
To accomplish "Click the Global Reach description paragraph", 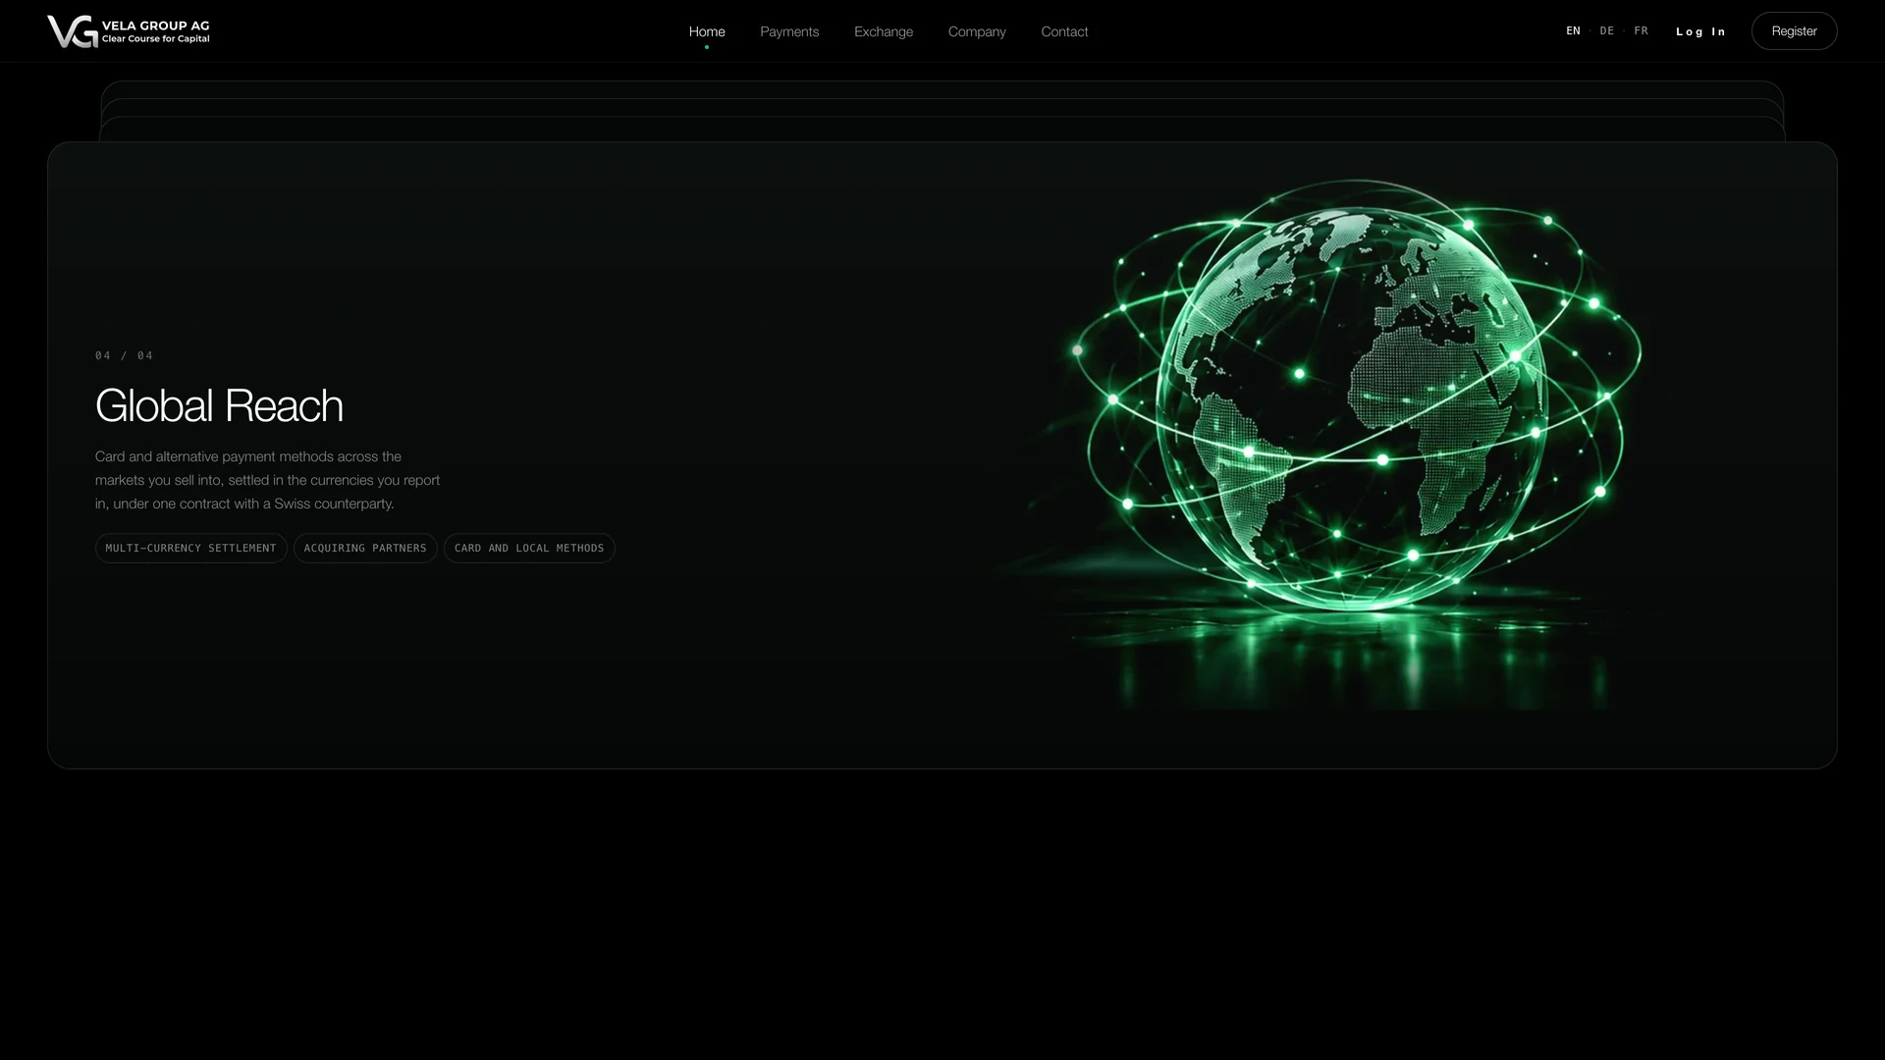I will click(268, 480).
